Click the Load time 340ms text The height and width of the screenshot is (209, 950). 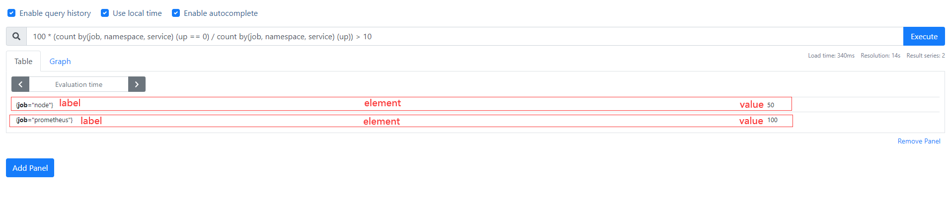point(831,56)
